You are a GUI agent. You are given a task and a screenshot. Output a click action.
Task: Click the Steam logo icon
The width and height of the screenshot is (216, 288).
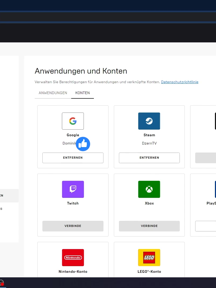(149, 121)
